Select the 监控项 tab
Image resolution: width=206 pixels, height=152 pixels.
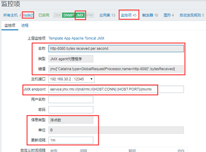point(10,25)
